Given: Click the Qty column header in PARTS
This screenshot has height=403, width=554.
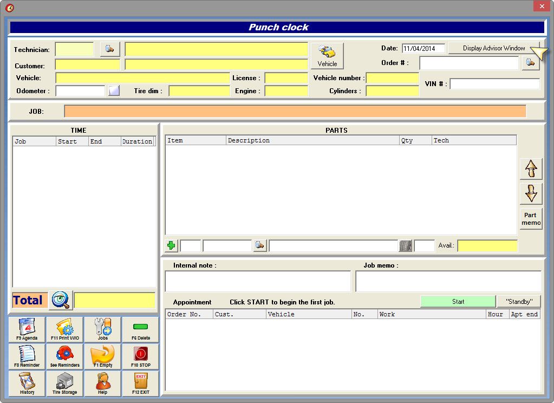Looking at the screenshot, I should 415,140.
